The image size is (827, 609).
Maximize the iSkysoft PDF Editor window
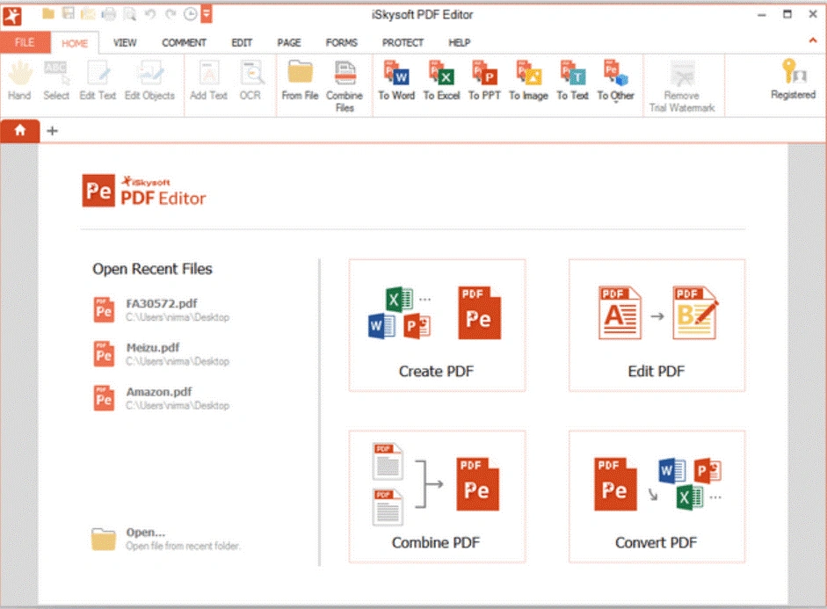[x=787, y=14]
